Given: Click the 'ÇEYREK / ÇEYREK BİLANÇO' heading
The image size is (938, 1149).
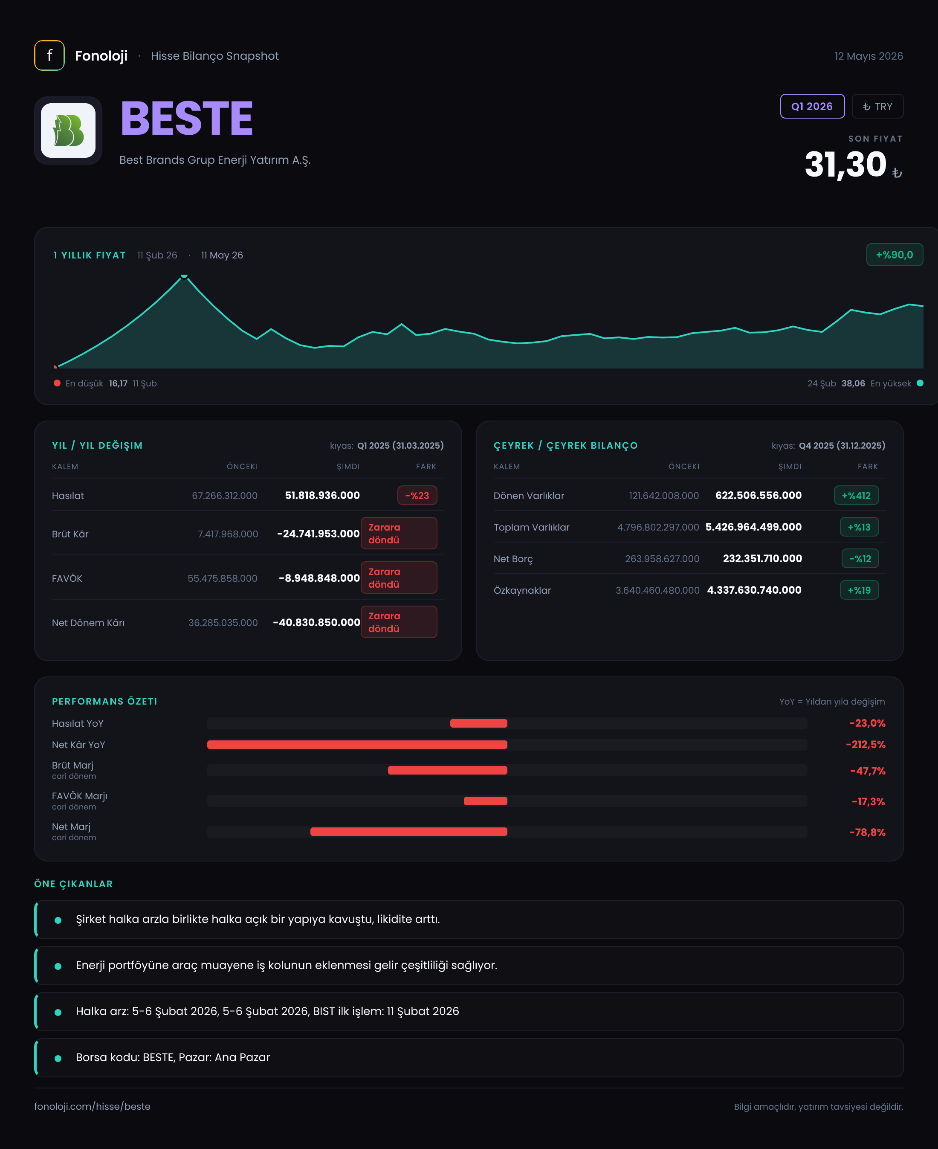Looking at the screenshot, I should click(x=566, y=445).
